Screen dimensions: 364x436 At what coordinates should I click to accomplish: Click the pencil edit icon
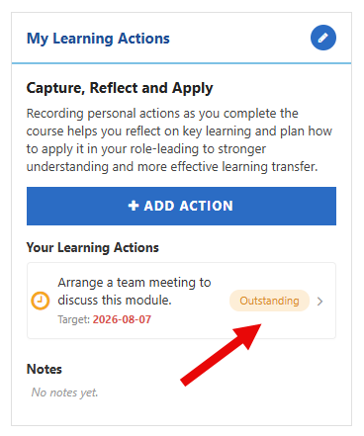(323, 38)
